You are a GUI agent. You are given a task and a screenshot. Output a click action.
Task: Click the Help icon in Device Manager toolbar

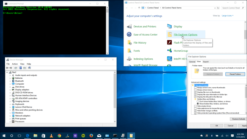[20, 68]
